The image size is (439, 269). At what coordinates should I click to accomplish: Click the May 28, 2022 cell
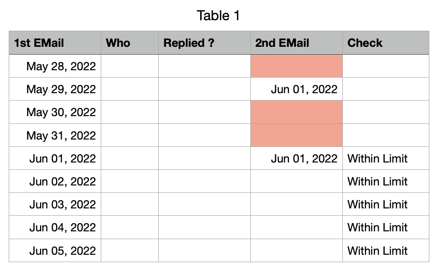click(61, 67)
